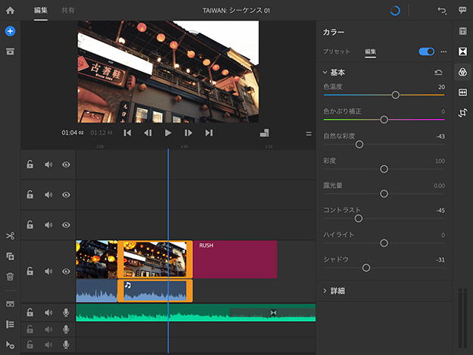Turn off the color effect toggle switch

pos(426,51)
